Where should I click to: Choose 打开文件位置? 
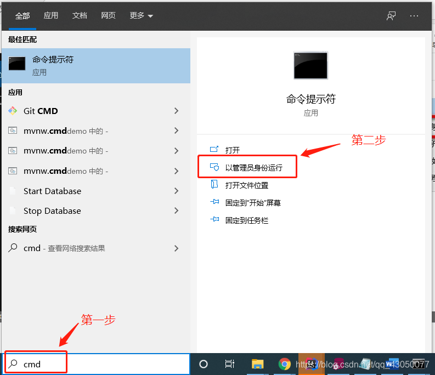coord(247,185)
